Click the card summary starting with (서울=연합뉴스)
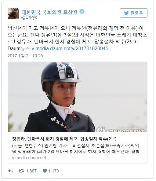This screenshot has height=181, width=156. point(76,149)
